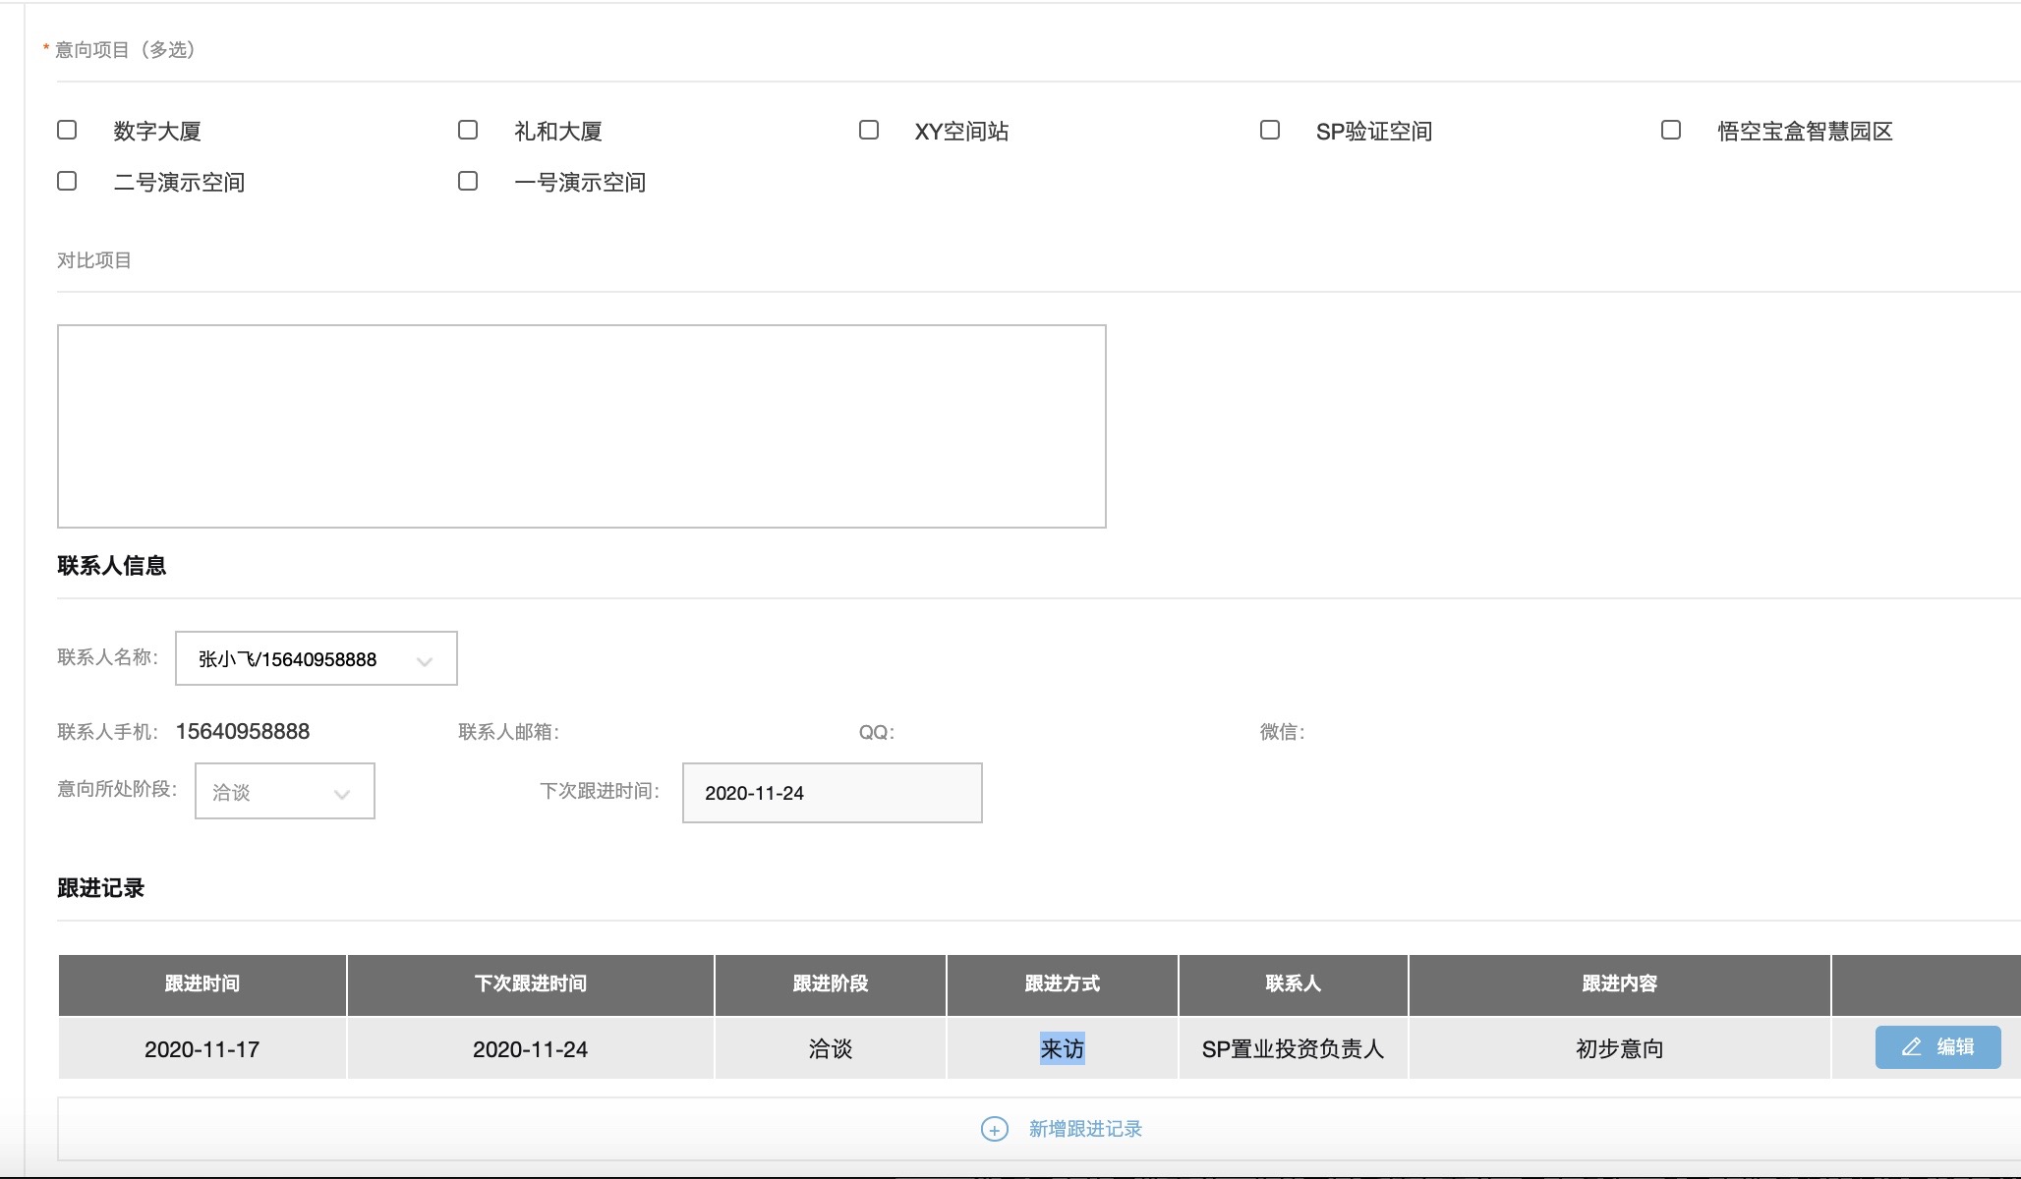Viewport: 2021px width, 1179px height.
Task: Tick the 礼和大厦 project checkbox
Action: [468, 130]
